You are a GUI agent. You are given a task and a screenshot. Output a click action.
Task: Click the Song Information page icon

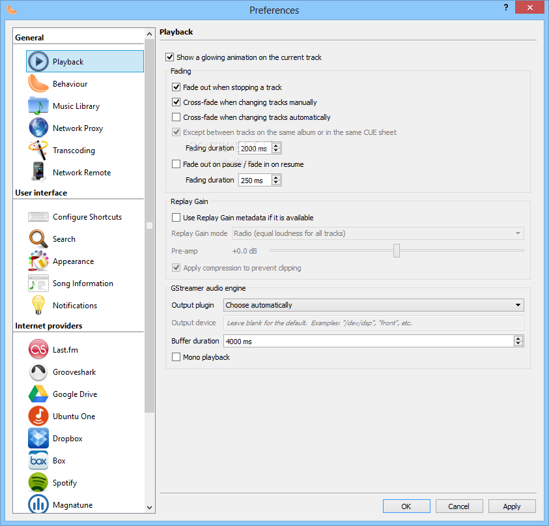coord(38,283)
